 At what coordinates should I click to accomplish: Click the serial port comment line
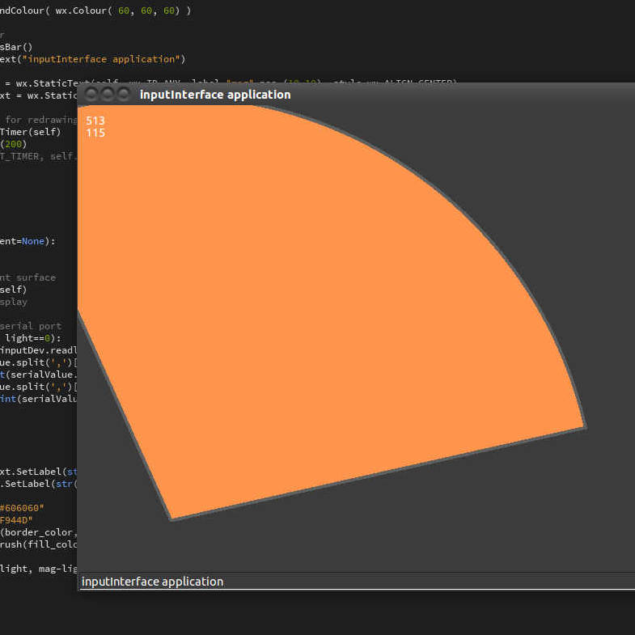(x=31, y=327)
